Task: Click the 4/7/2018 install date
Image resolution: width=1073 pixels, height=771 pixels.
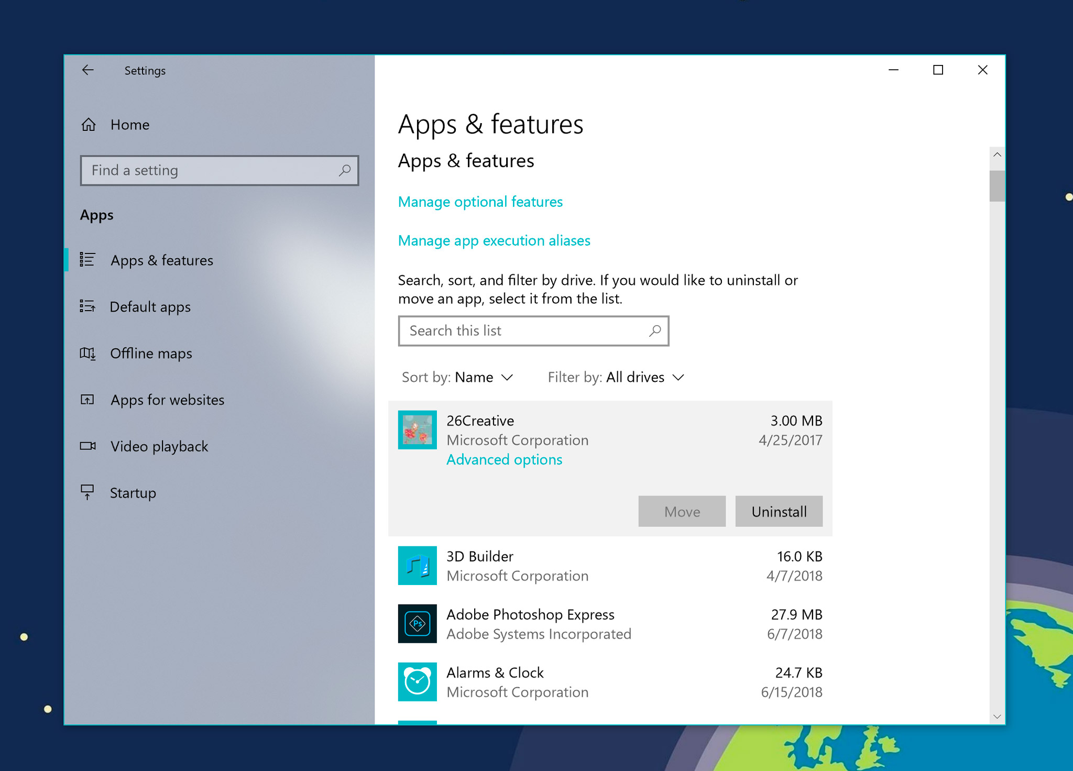Action: point(794,576)
